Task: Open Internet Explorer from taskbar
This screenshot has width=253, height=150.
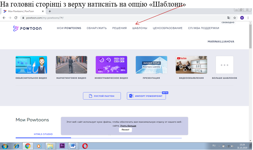Action: point(16,146)
